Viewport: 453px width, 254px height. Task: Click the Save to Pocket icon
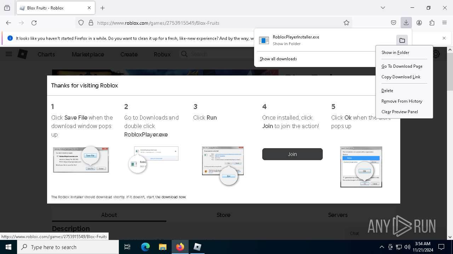click(x=394, y=23)
